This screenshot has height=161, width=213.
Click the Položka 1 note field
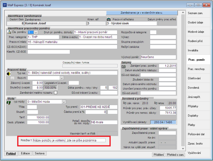[x=69, y=140]
